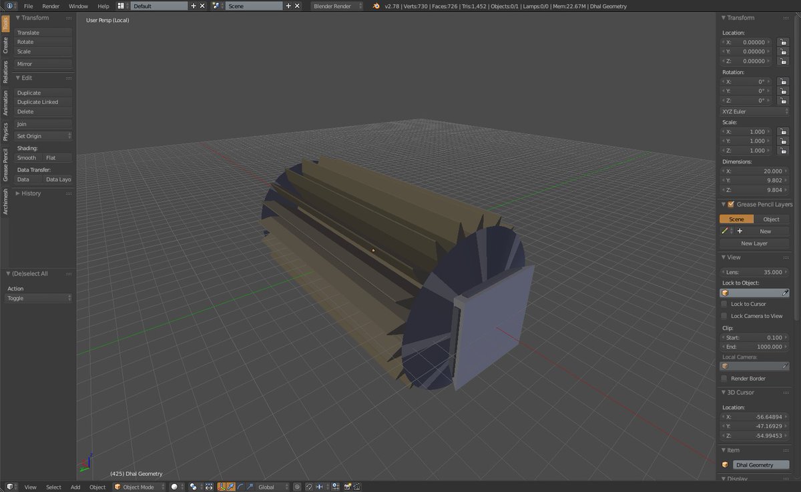The image size is (801, 492).
Task: Toggle the 3D manipulator widget icon
Action: coord(222,487)
